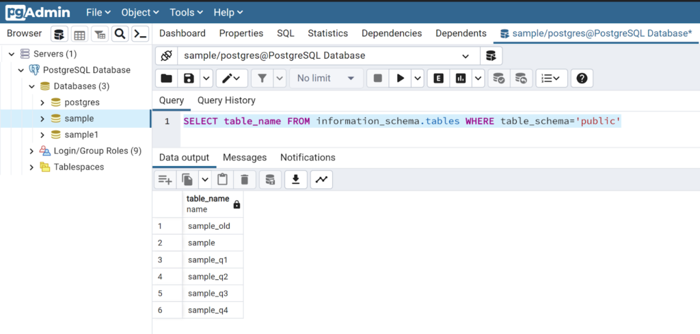Open the query tool Help question icon
The height and width of the screenshot is (334, 700).
[582, 79]
